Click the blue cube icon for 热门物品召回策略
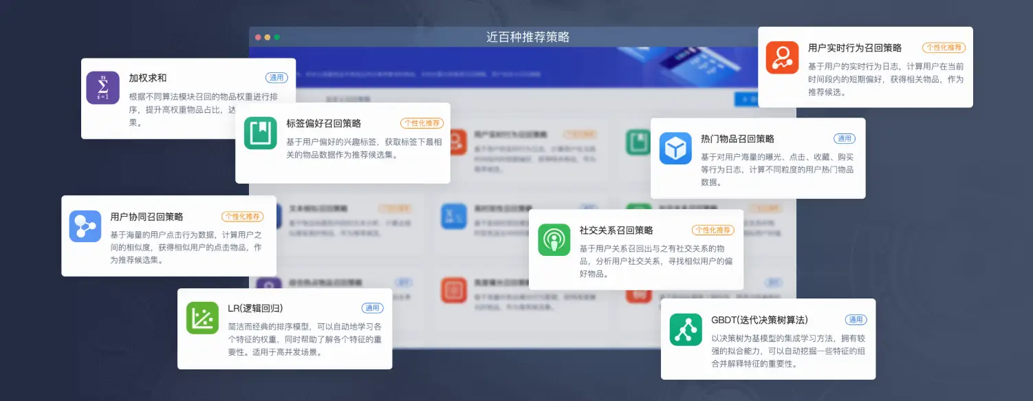This screenshot has height=401, width=1033. pos(675,148)
